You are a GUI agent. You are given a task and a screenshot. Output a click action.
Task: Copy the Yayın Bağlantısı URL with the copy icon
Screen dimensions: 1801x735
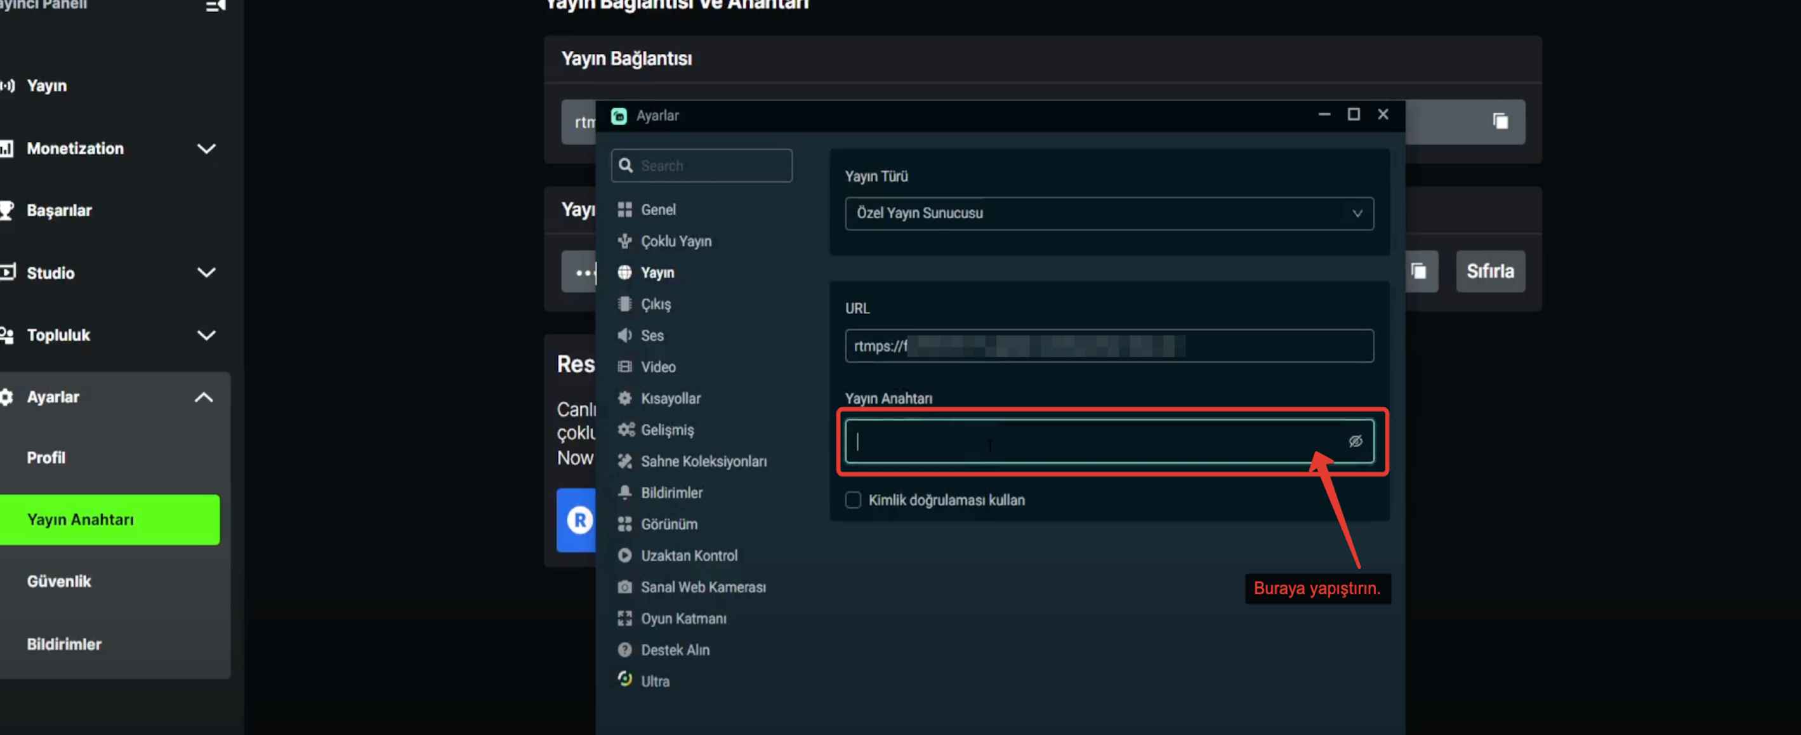tap(1500, 121)
